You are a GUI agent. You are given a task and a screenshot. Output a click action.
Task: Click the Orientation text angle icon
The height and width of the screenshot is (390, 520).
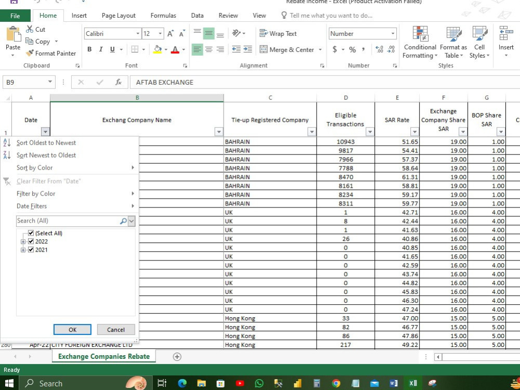point(236,33)
